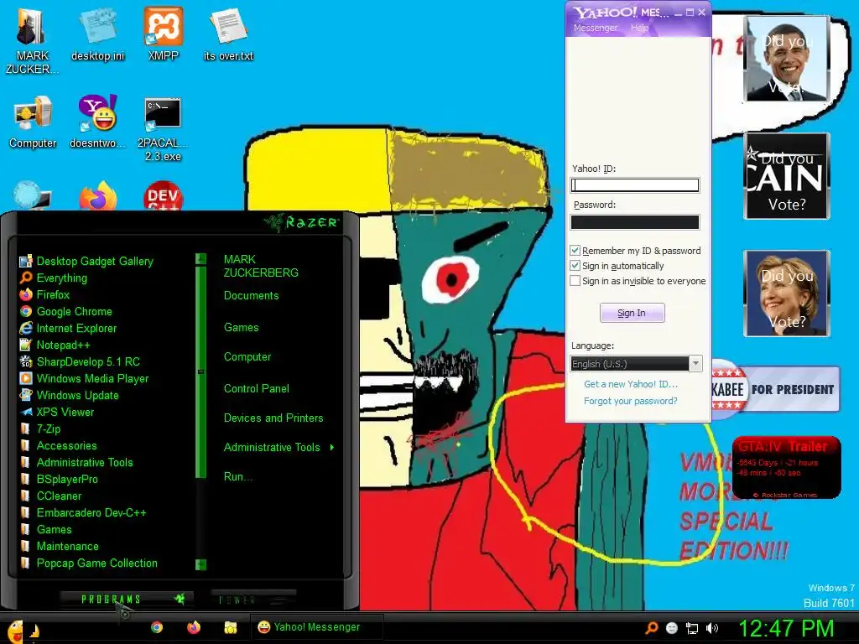The height and width of the screenshot is (644, 859).
Task: Open the DEV C++ desktop shortcut
Action: click(x=163, y=196)
